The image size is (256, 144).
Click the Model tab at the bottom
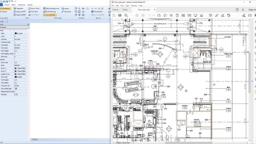[x=34, y=139]
